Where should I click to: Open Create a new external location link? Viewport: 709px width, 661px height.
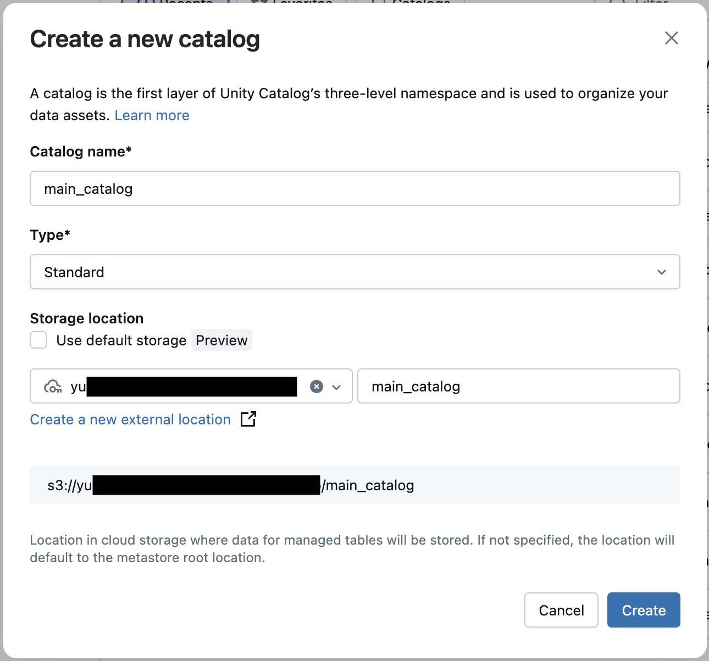130,419
